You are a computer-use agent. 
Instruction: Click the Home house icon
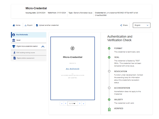point(14,25)
